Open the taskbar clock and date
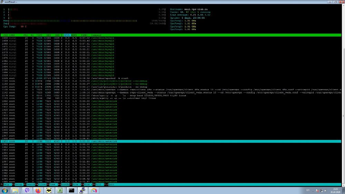 [x=335, y=191]
